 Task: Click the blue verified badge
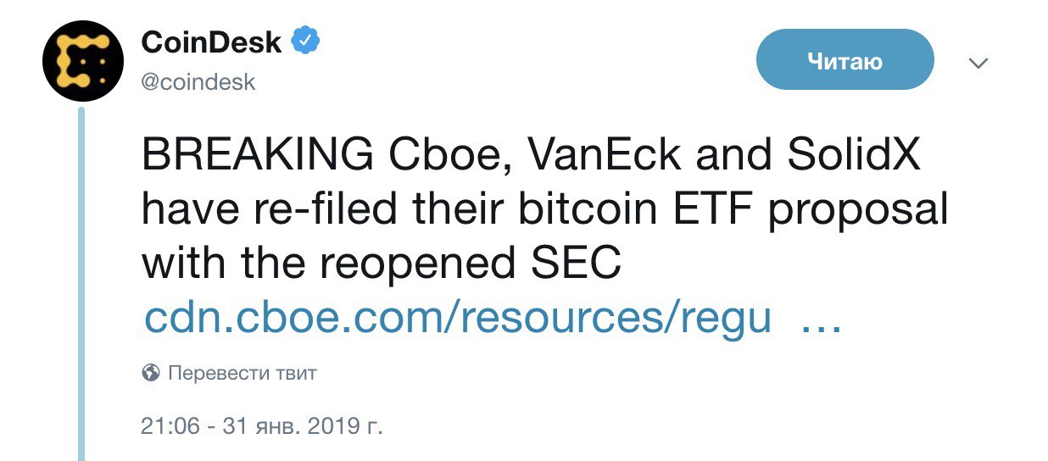click(x=305, y=42)
